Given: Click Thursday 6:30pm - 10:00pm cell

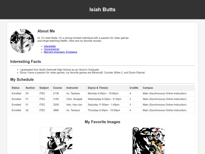Looking at the screenshot, I should pos(107,110).
